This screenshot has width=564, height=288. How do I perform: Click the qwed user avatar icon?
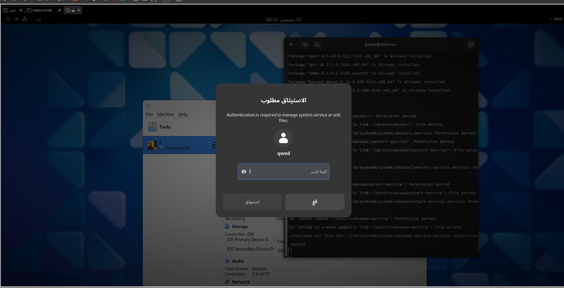coord(283,138)
